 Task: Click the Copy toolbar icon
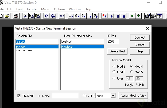(x=31, y=16)
